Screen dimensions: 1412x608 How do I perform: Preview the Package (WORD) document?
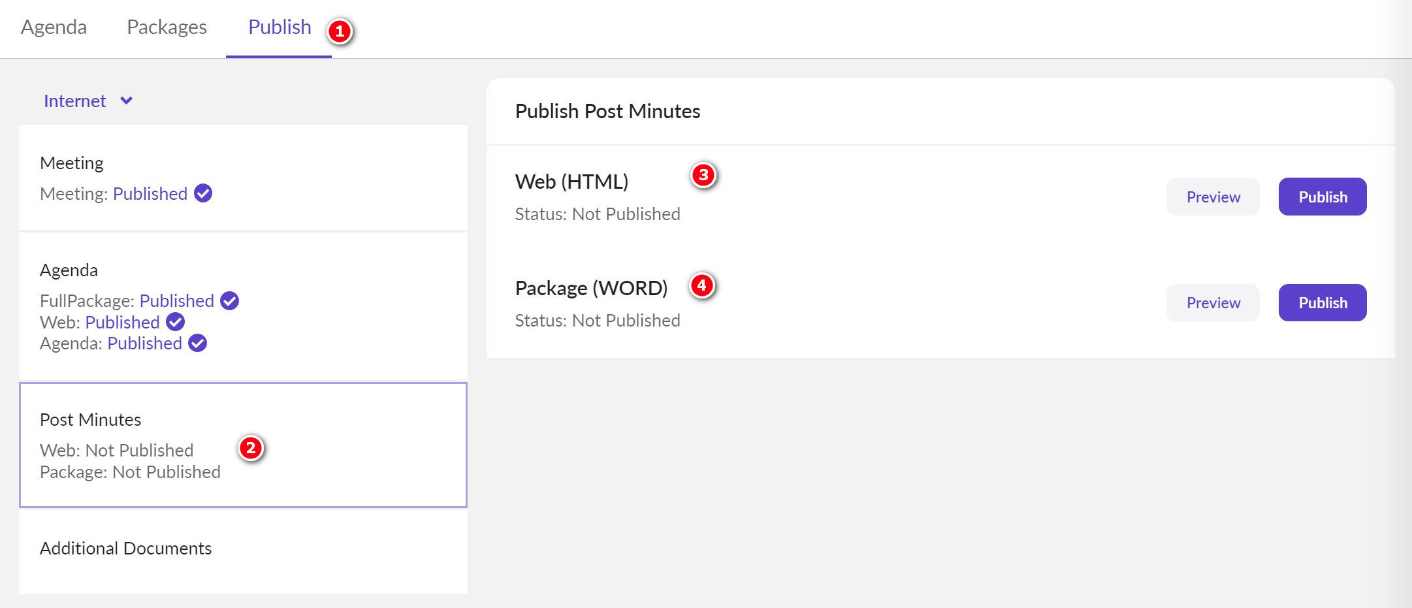tap(1213, 303)
